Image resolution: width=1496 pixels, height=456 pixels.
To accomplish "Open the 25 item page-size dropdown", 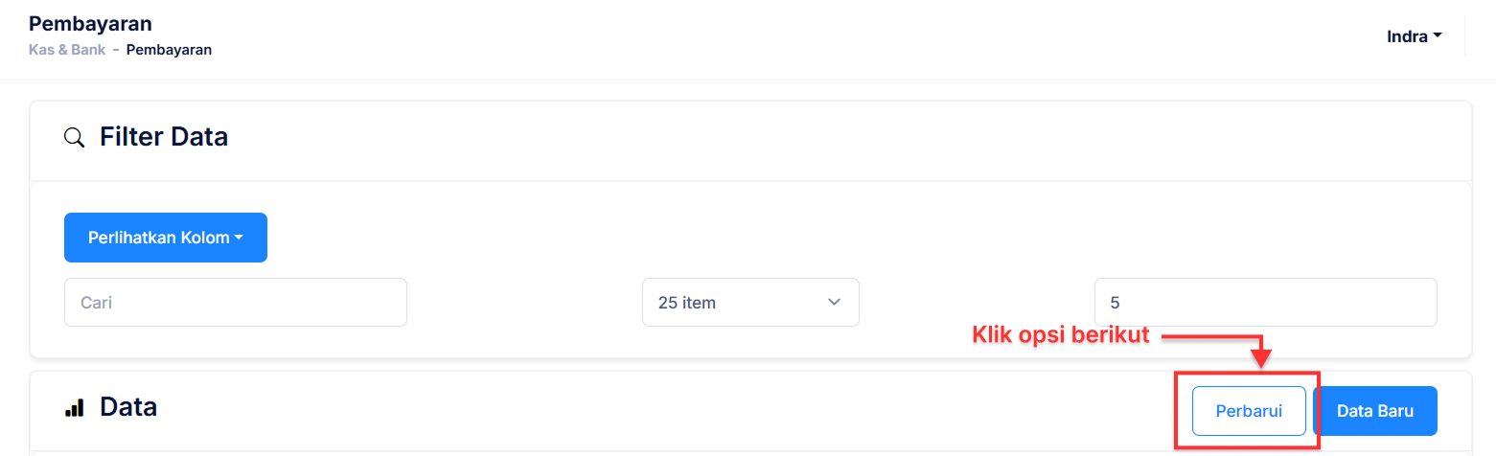I will click(750, 303).
